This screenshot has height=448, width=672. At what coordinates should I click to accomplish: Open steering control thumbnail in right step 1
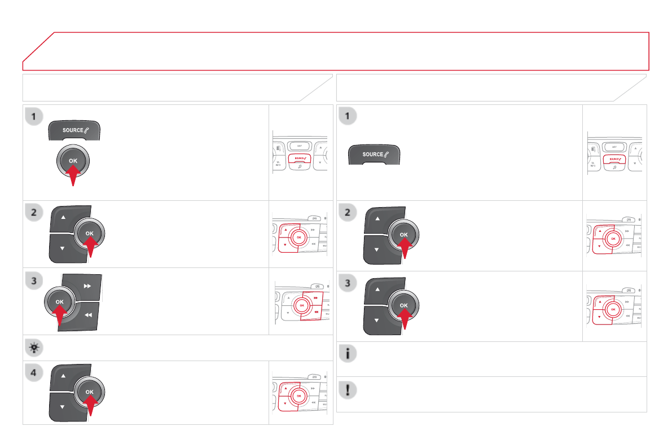tap(614, 152)
